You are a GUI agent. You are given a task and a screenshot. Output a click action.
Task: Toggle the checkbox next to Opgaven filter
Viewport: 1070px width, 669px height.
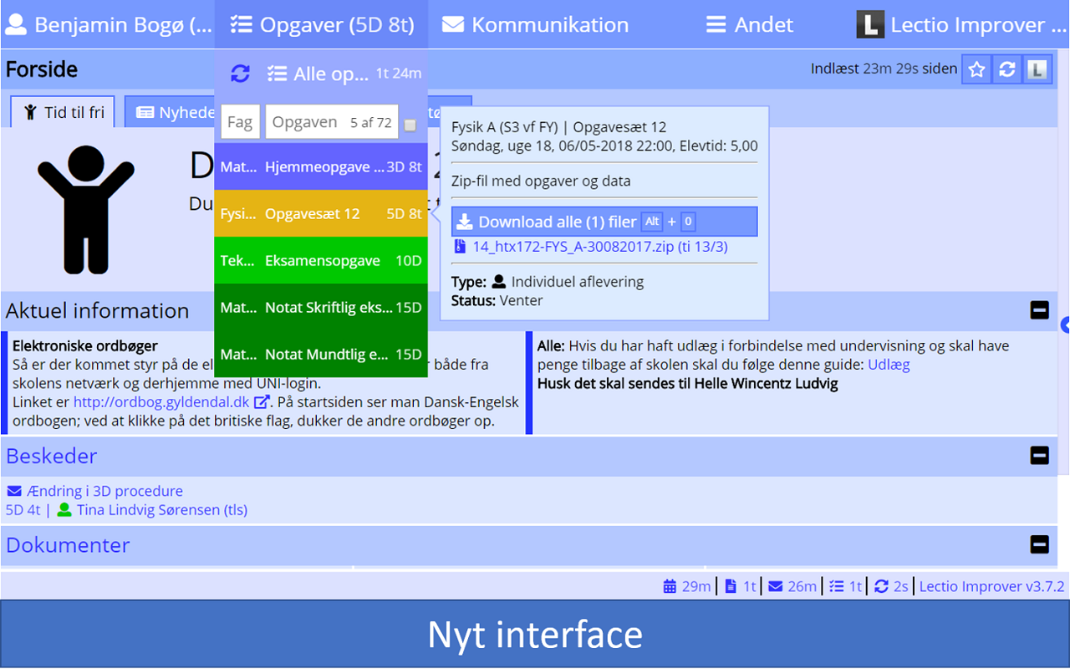[x=410, y=125]
